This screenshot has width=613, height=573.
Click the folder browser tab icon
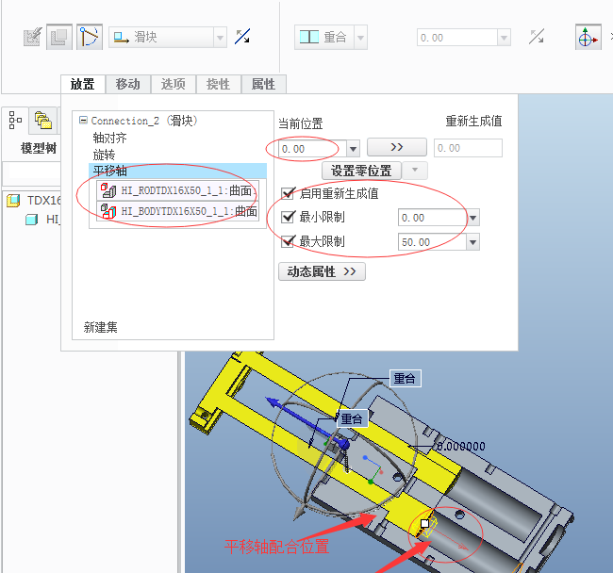point(43,120)
